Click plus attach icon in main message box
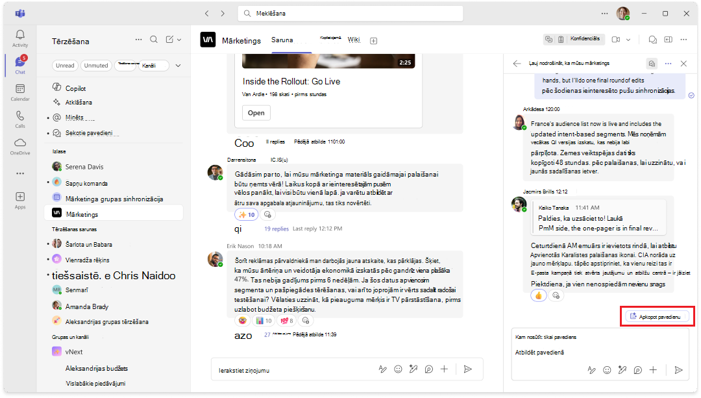This screenshot has height=398, width=701. pos(444,369)
